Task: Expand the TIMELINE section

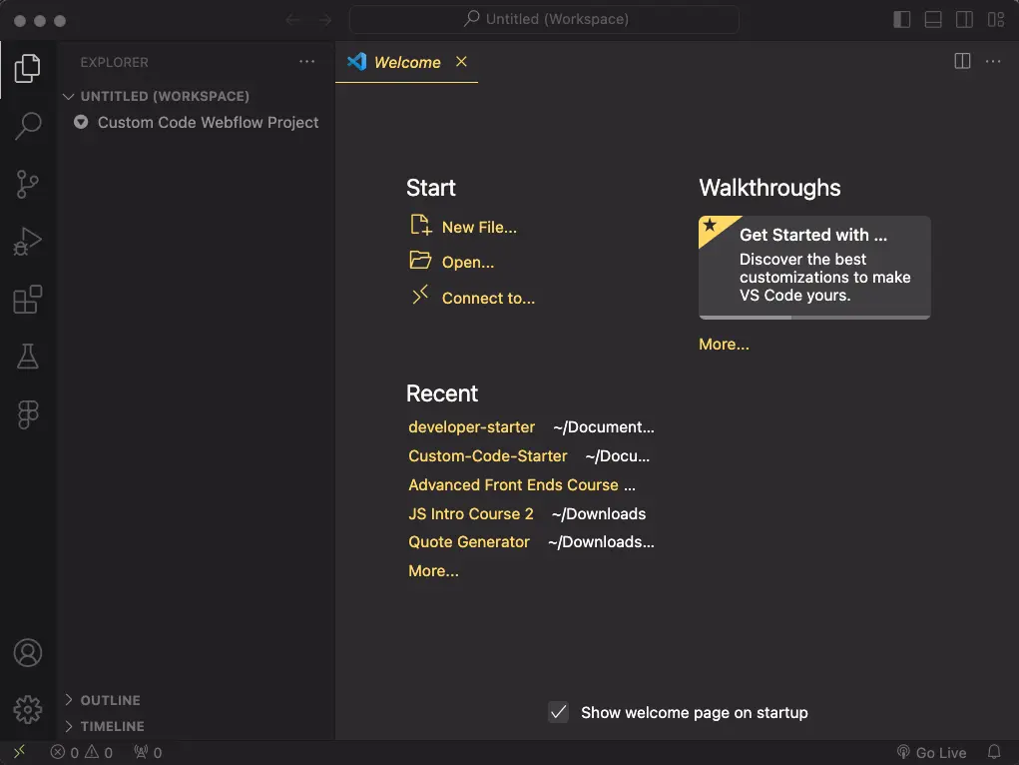Action: [197, 726]
